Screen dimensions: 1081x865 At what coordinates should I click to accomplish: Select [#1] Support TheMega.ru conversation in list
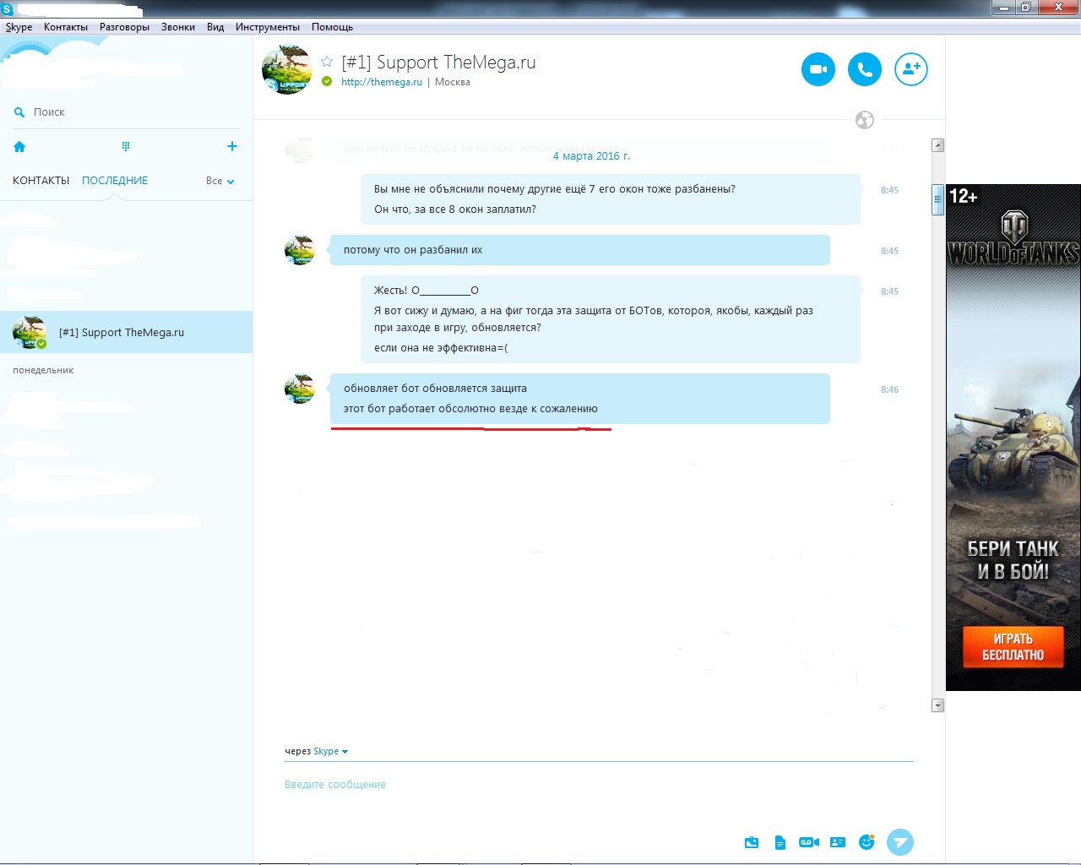click(x=127, y=332)
